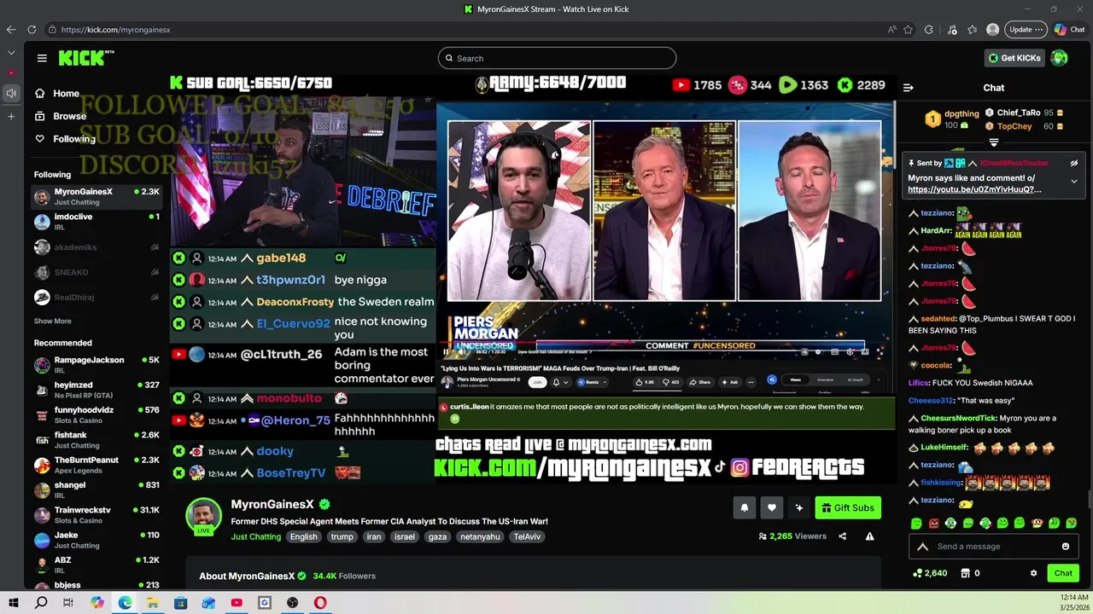Viewport: 1093px width, 614px height.
Task: Select the trump tag
Action: [x=342, y=536]
